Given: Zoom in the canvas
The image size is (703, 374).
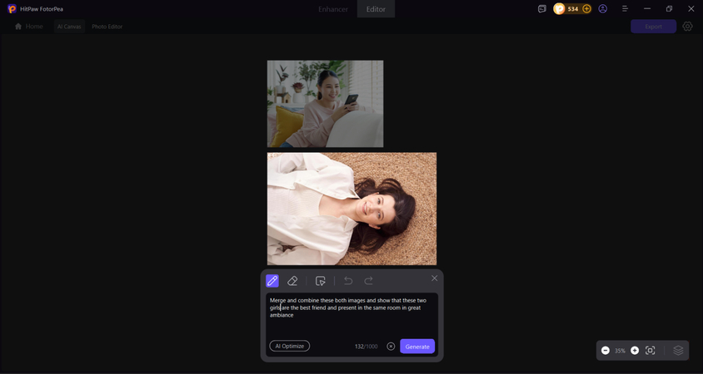Looking at the screenshot, I should pyautogui.click(x=635, y=351).
